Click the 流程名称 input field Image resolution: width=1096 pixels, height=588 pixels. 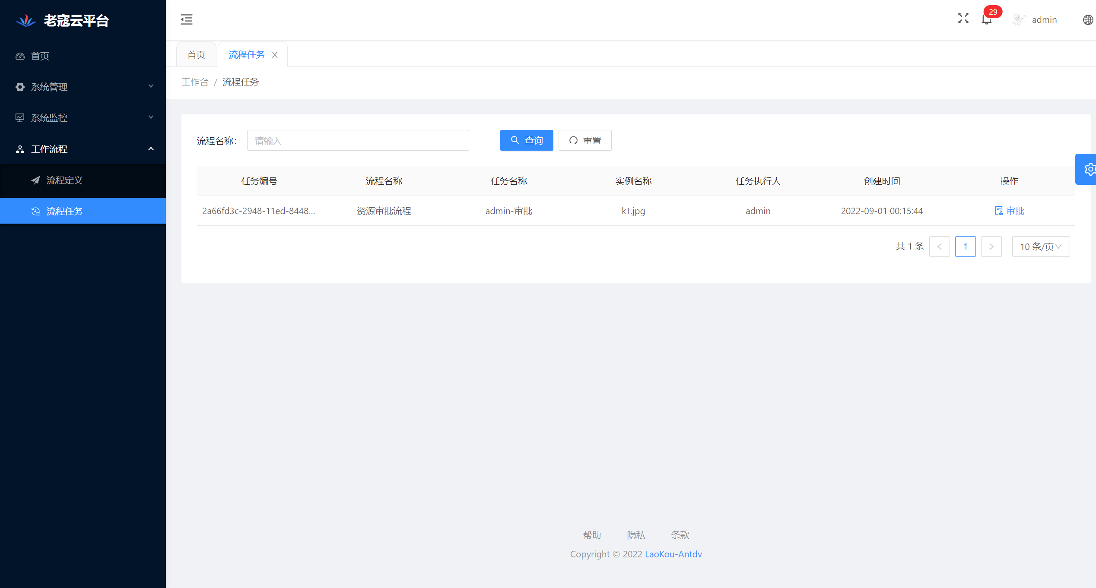pyautogui.click(x=358, y=140)
